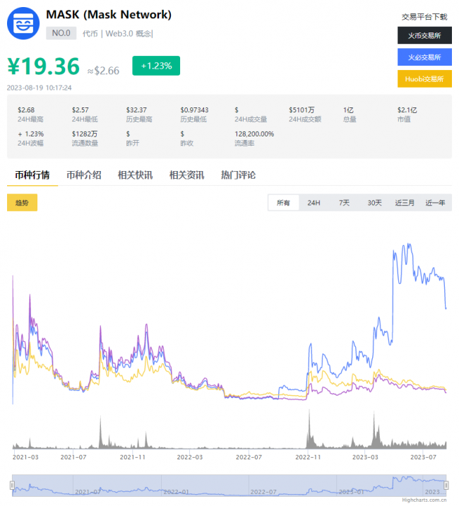Click the $2.57 24H最低 value
The height and width of the screenshot is (506, 459).
tap(81, 110)
